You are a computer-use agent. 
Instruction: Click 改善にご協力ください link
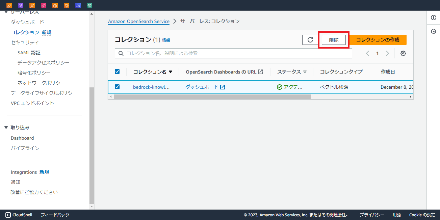tap(34, 192)
